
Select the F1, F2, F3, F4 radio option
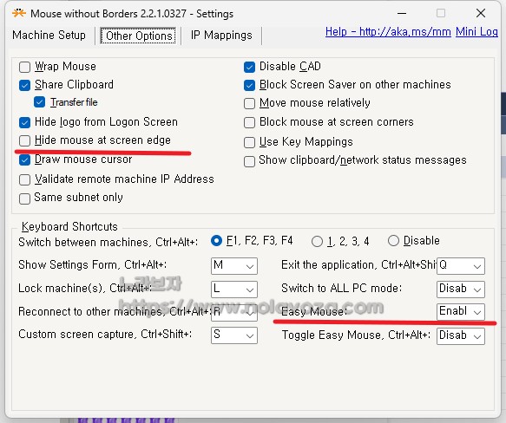click(x=216, y=241)
